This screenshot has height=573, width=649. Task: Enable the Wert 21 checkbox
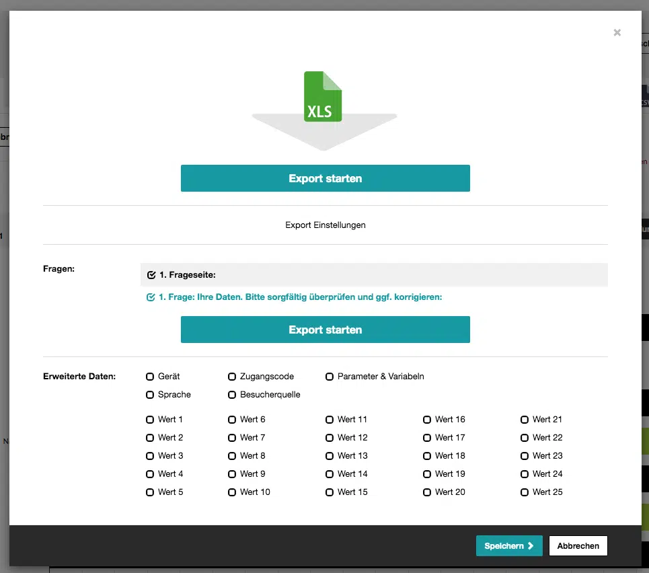pyautogui.click(x=525, y=420)
